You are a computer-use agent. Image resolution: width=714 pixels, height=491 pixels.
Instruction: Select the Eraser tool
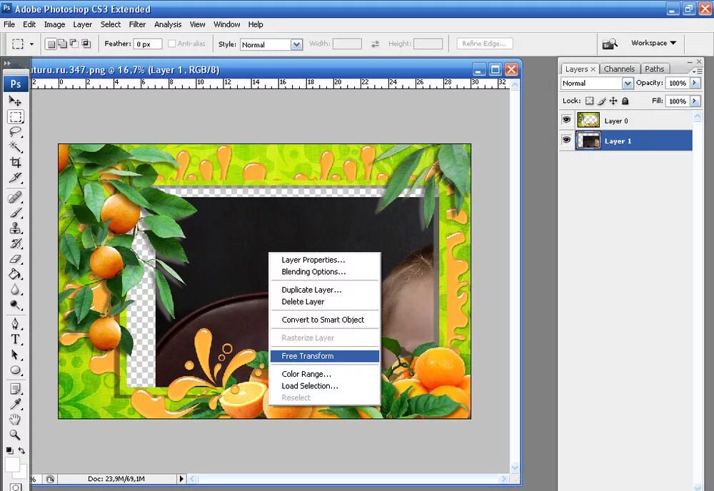coord(15,259)
